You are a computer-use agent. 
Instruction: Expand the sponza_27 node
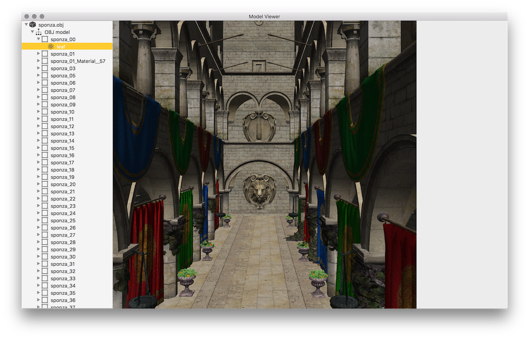pos(38,235)
